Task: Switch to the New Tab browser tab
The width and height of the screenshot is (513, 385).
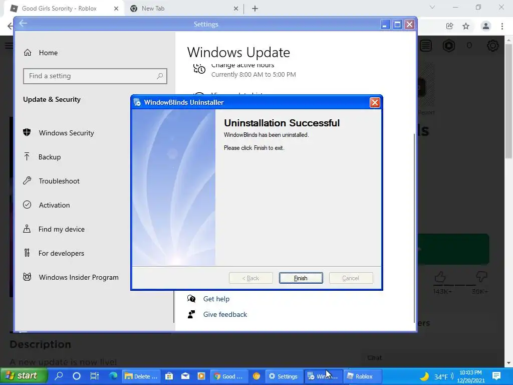Action: (x=180, y=9)
